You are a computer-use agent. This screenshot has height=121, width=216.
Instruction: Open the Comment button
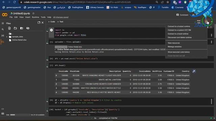coord(182,15)
